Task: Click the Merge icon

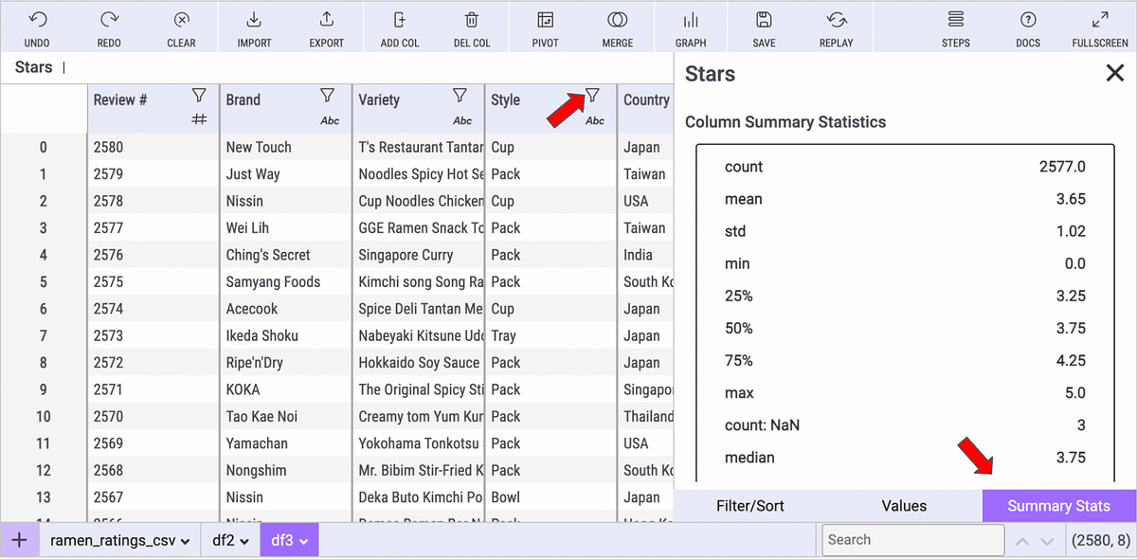Action: [618, 20]
